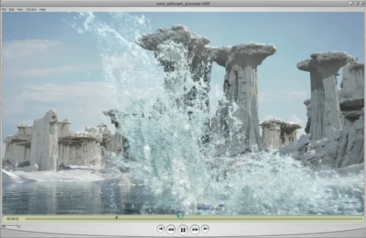Viewport: 366px width, 238px height.
Task: Open the File menu
Action: (4, 10)
